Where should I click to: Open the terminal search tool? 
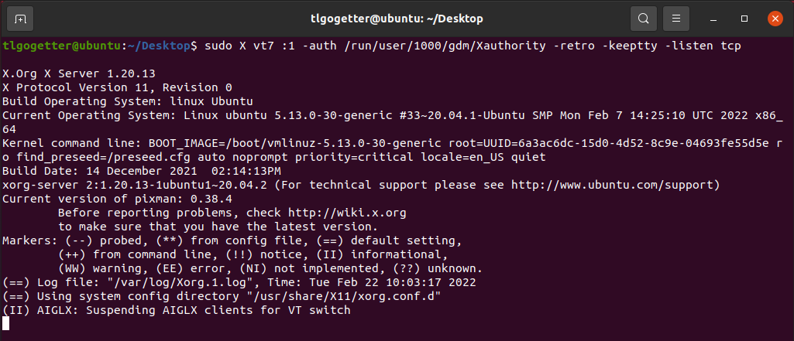click(643, 19)
